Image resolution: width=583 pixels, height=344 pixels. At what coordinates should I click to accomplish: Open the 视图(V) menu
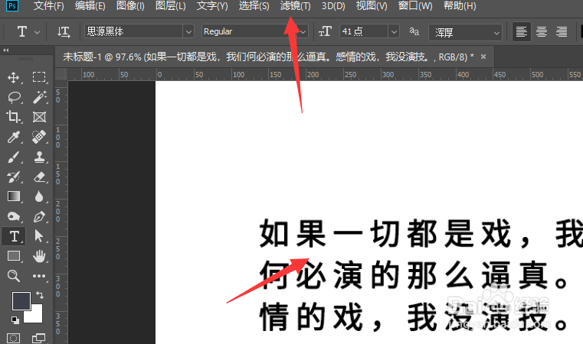[x=372, y=6]
